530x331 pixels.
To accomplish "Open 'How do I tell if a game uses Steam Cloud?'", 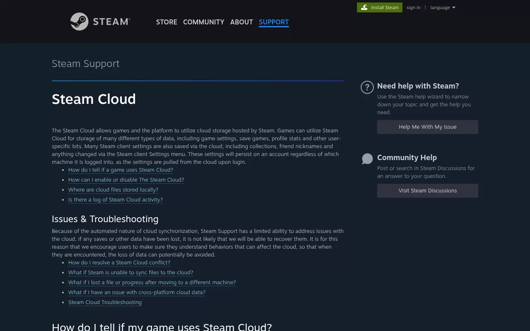I will (x=120, y=170).
